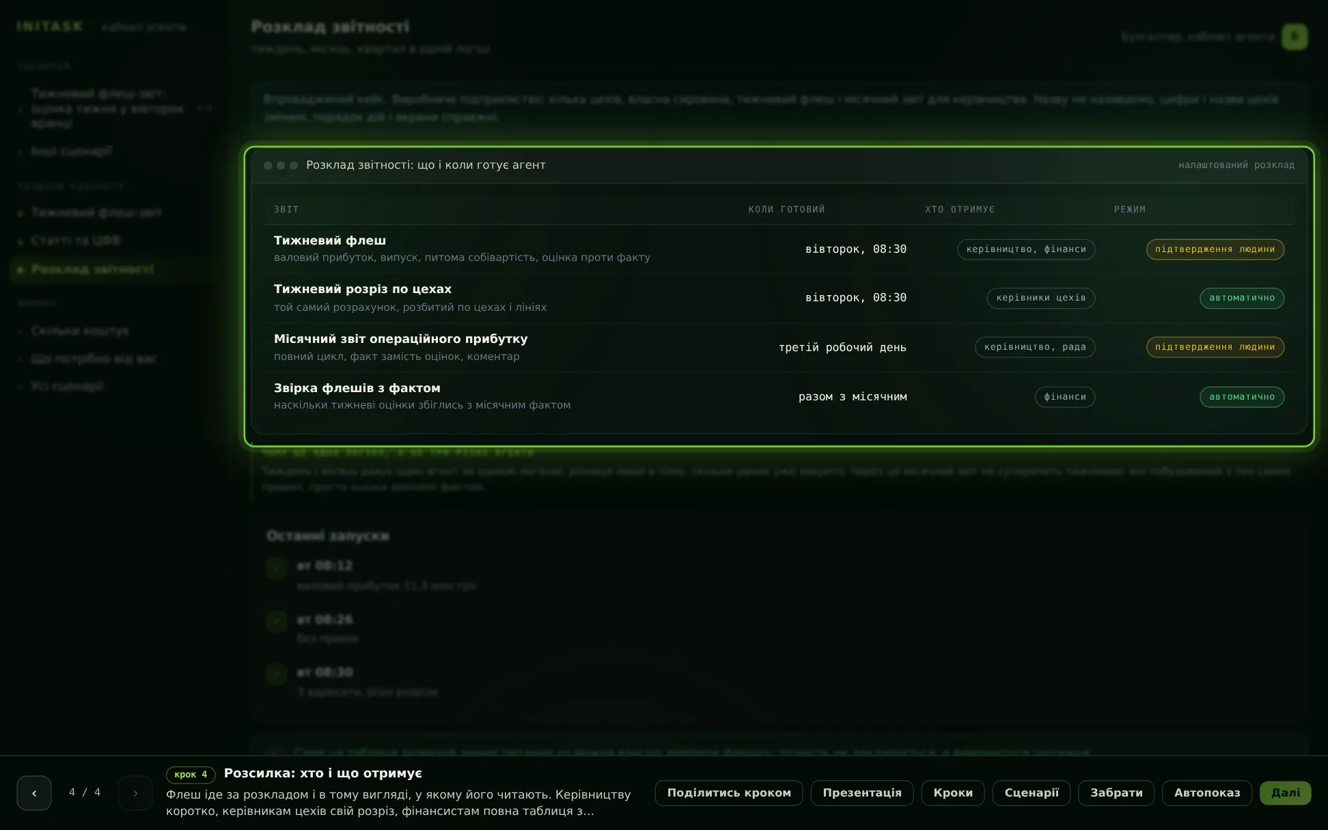Click the check icon beside run вт 08:26
The image size is (1328, 830).
point(277,621)
